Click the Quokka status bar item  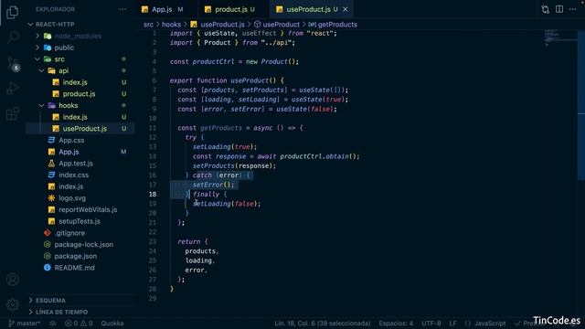pyautogui.click(x=112, y=323)
